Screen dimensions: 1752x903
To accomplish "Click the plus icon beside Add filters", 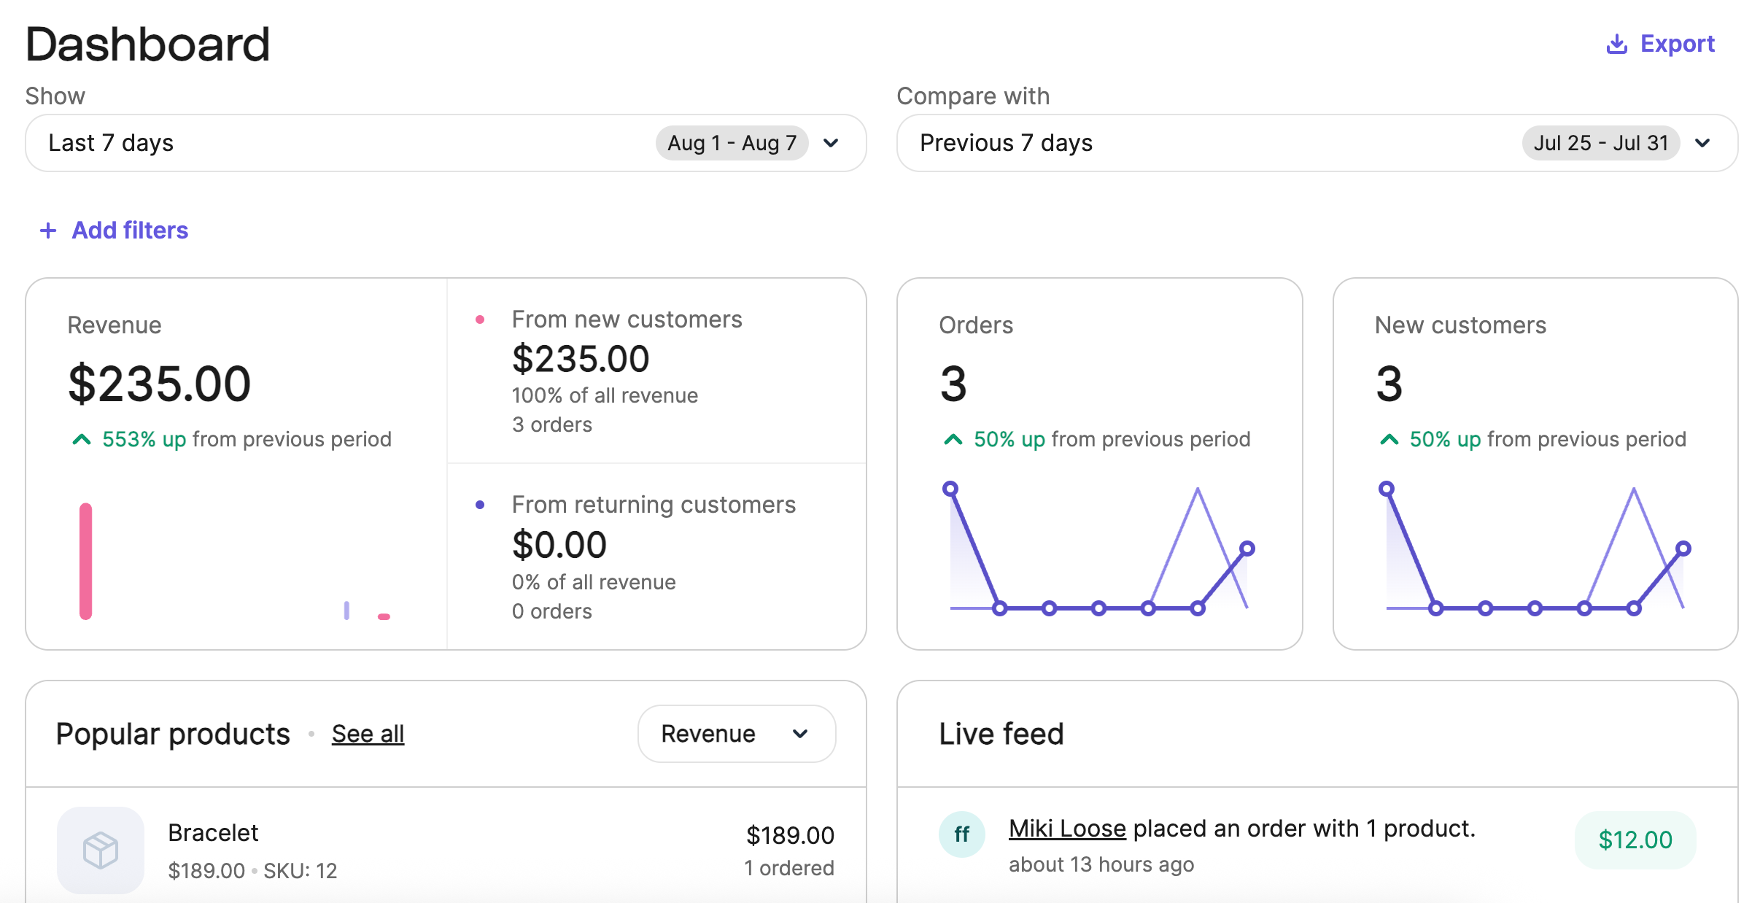I will click(x=48, y=230).
